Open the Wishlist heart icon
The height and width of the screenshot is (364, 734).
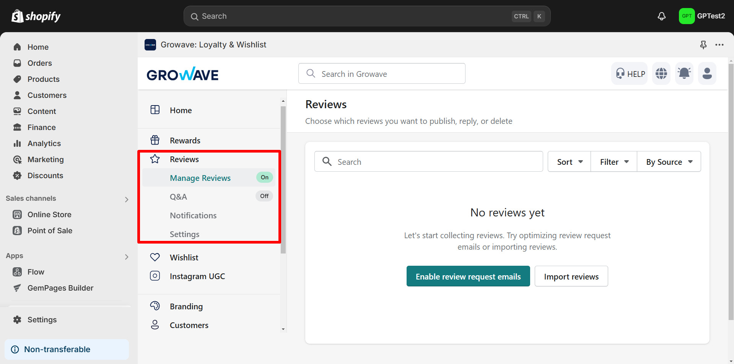tap(155, 257)
